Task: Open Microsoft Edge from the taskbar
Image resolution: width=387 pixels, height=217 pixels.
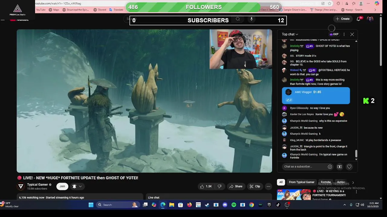Action: 163,205
